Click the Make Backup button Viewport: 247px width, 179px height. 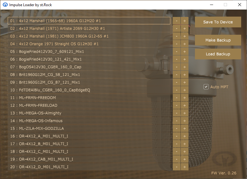click(x=218, y=40)
